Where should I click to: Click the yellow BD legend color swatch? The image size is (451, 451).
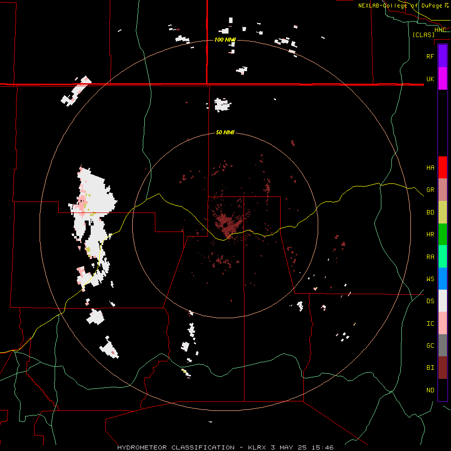point(442,212)
